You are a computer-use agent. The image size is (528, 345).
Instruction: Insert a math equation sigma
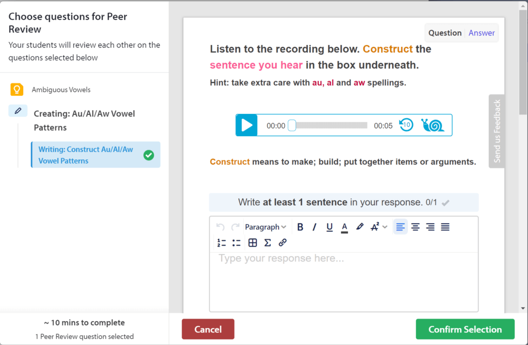268,242
